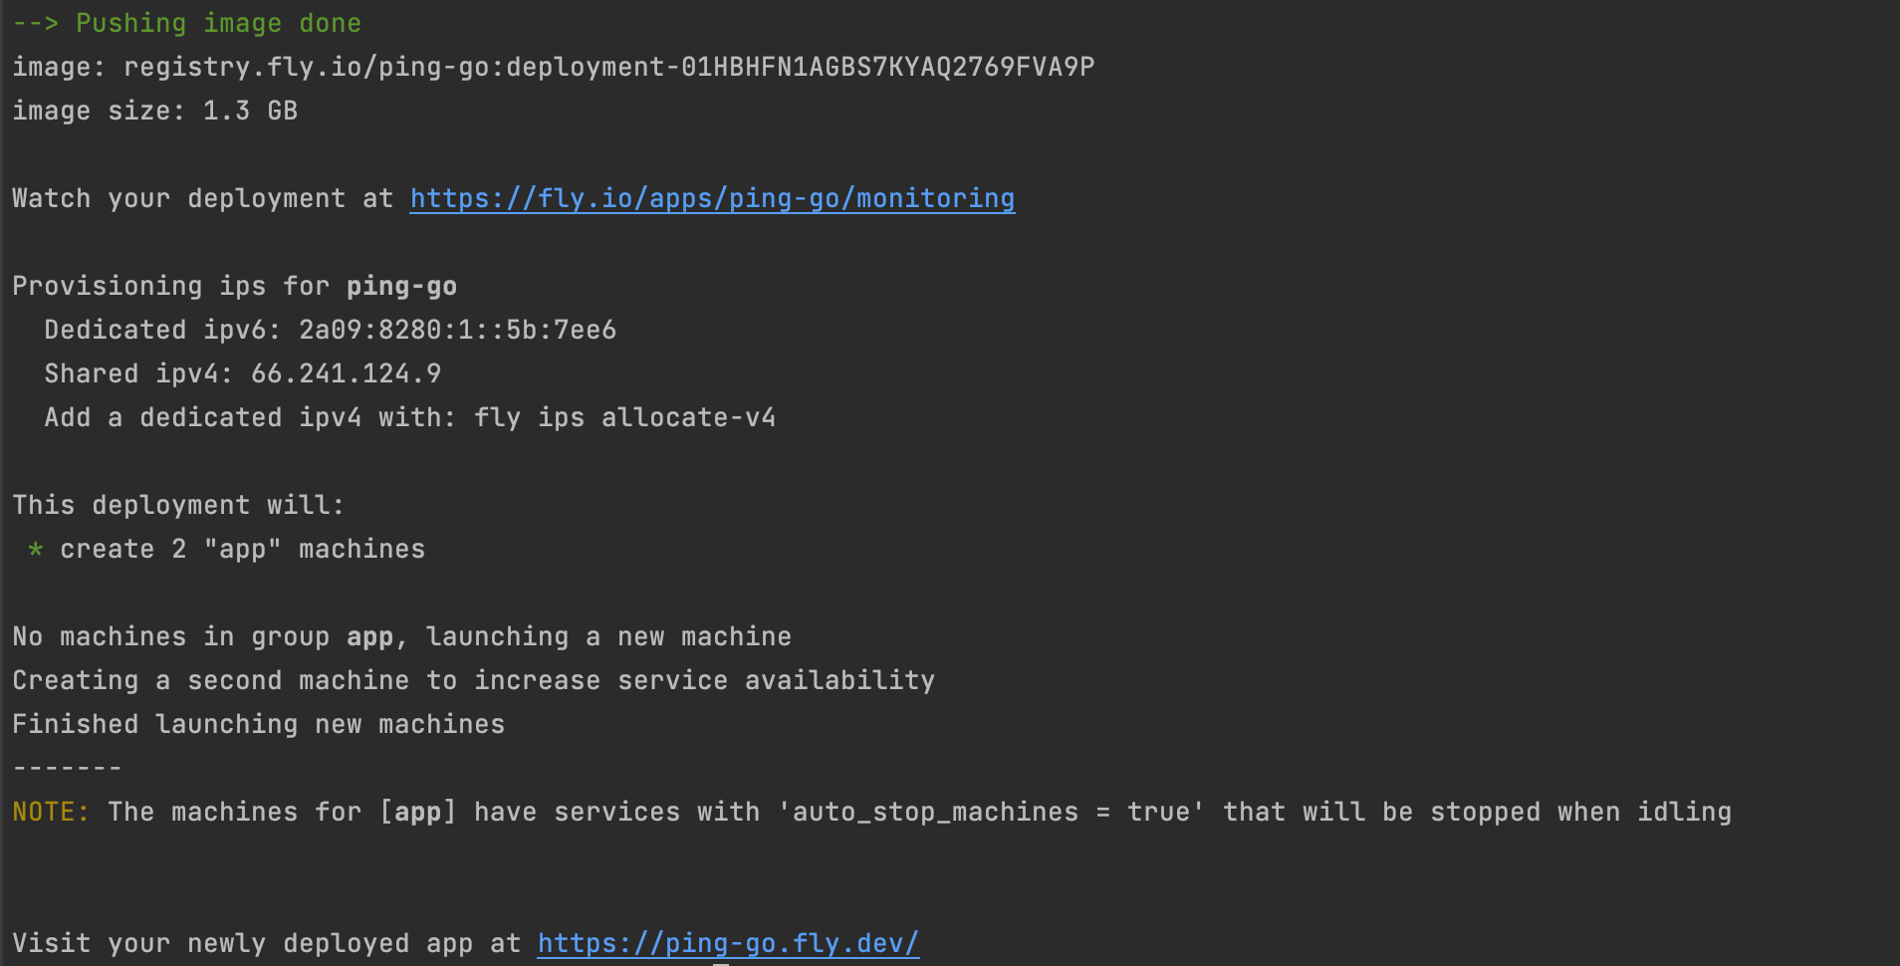Click the 'This deployment will:' line
Viewport: 1900px width, 966px height.
point(178,505)
